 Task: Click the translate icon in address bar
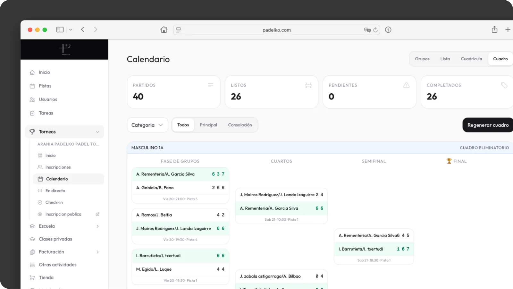pyautogui.click(x=367, y=30)
